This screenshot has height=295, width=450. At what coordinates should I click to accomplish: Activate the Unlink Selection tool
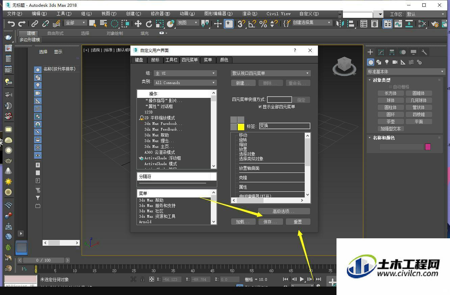click(x=46, y=24)
